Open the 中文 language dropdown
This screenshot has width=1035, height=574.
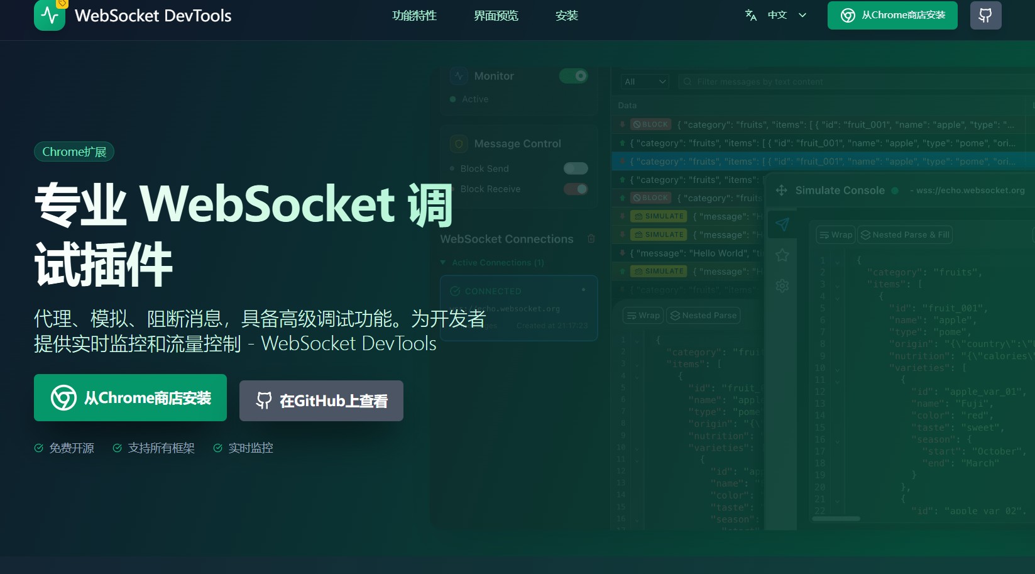[776, 15]
